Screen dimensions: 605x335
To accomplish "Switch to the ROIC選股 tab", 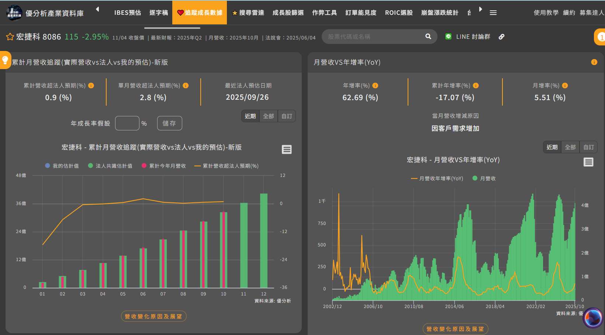I will click(x=399, y=13).
